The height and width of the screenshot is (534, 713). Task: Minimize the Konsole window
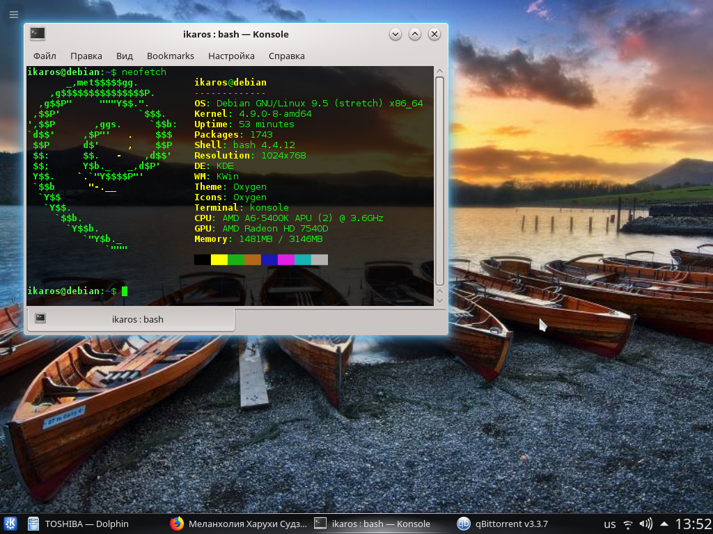click(x=395, y=34)
